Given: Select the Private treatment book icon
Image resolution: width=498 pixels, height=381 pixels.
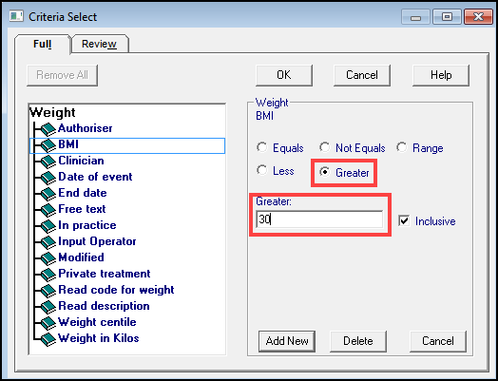Looking at the screenshot, I should point(48,275).
